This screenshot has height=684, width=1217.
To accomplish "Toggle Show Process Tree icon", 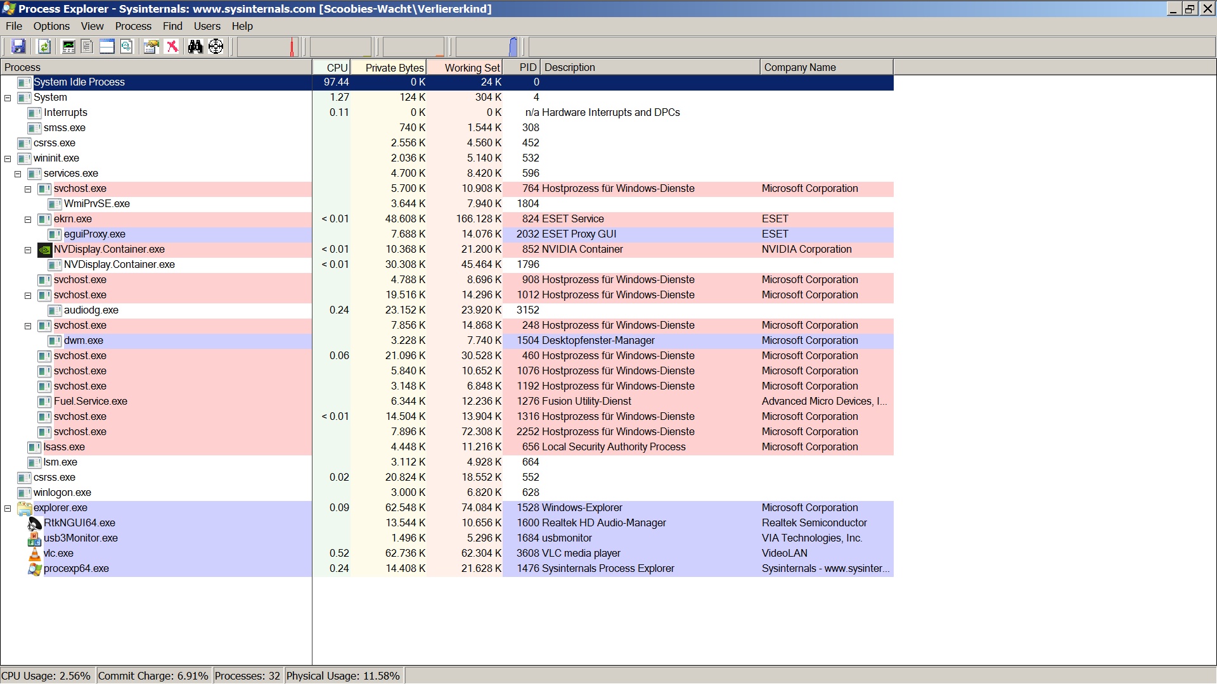I will [87, 46].
